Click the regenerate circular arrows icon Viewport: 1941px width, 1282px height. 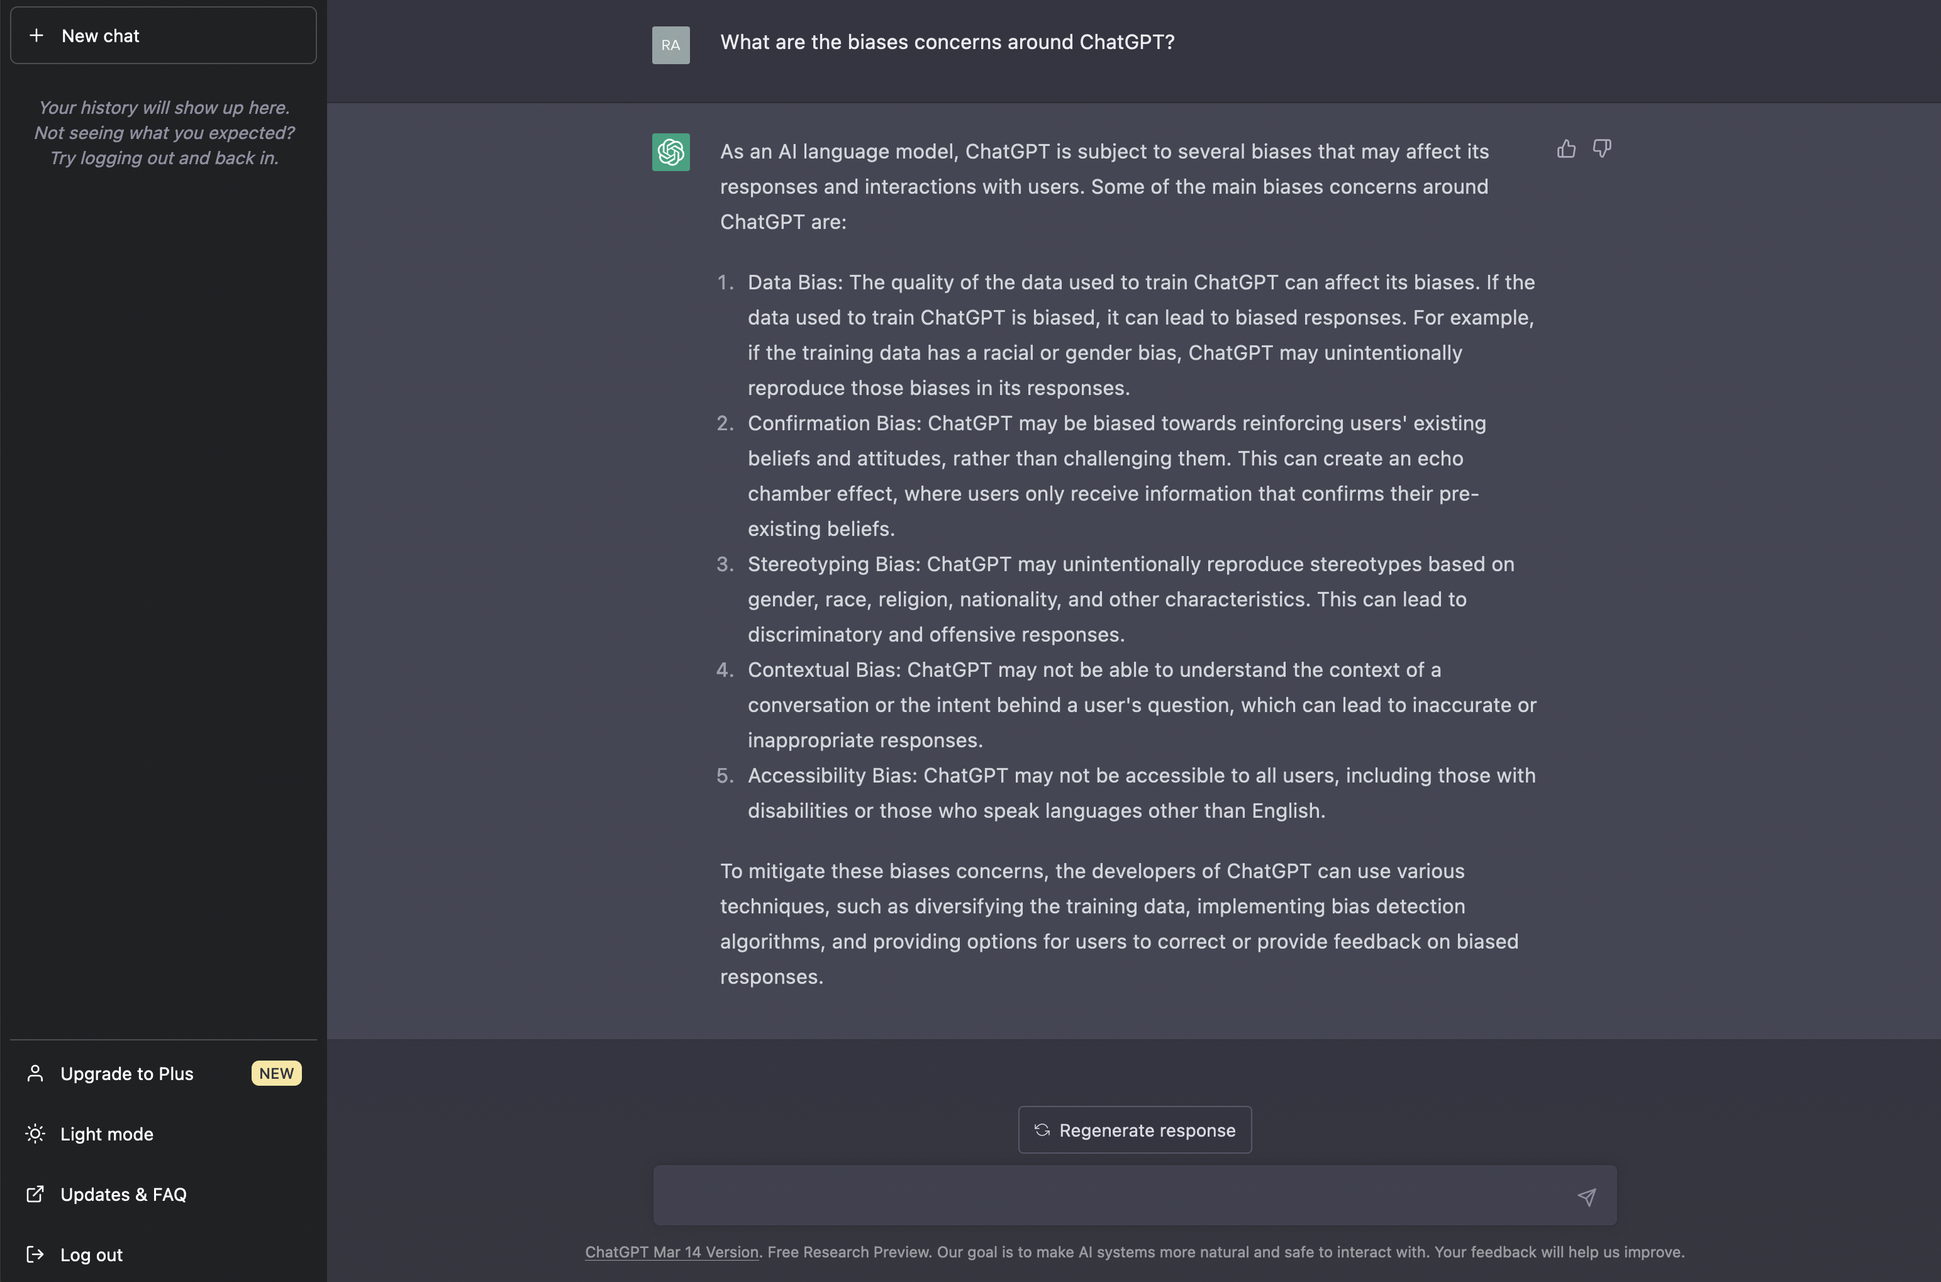pyautogui.click(x=1042, y=1130)
